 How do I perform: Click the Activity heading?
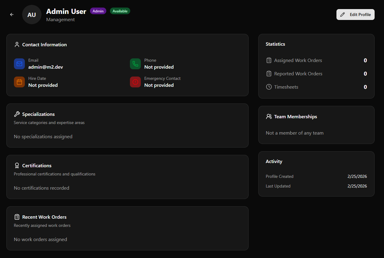(274, 161)
